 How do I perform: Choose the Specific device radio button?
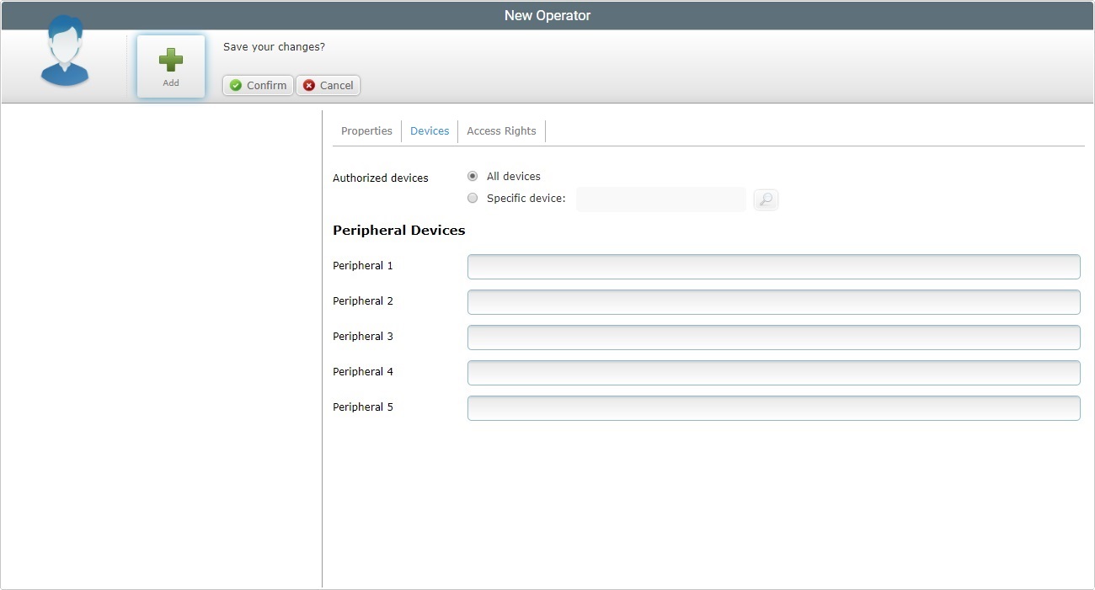tap(473, 199)
